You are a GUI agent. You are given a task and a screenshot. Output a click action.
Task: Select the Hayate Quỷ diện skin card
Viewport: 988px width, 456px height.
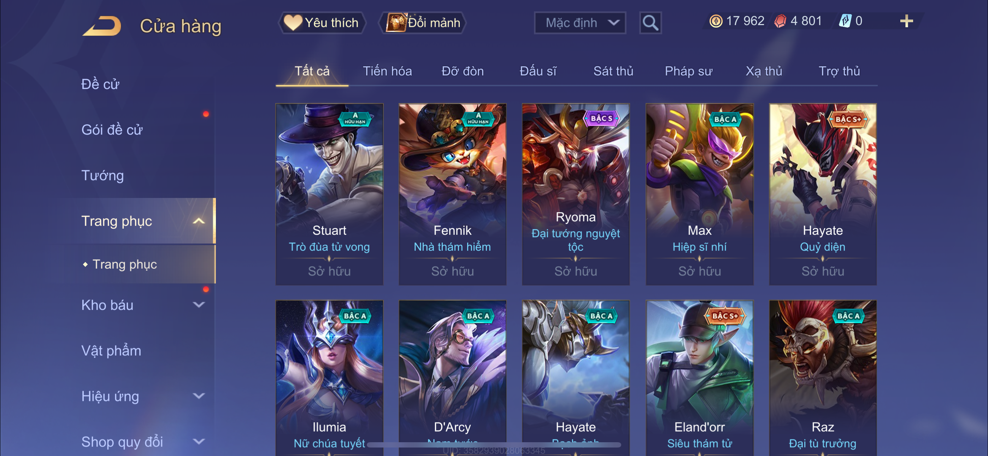click(x=823, y=194)
